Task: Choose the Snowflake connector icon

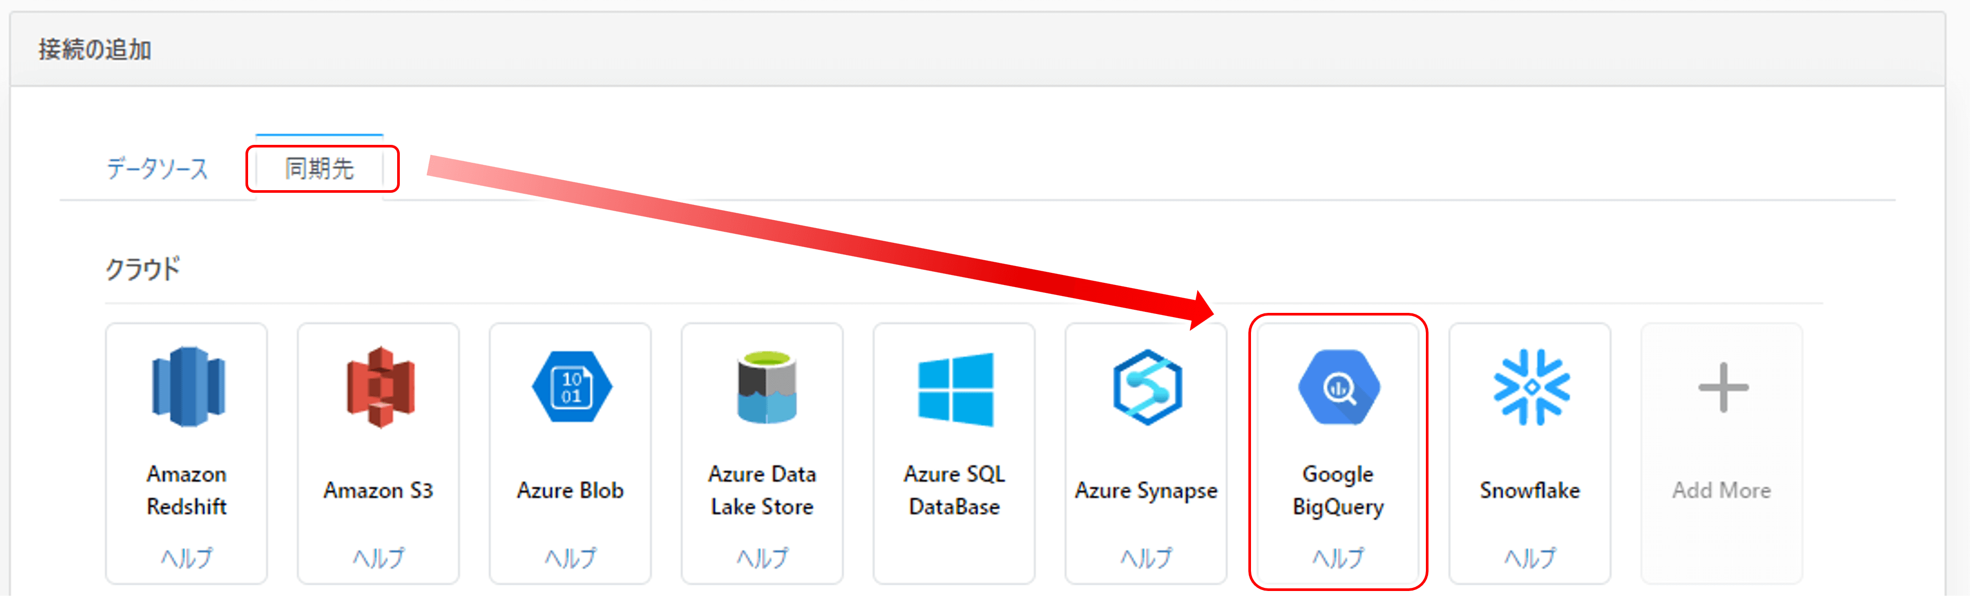Action: coord(1531,386)
